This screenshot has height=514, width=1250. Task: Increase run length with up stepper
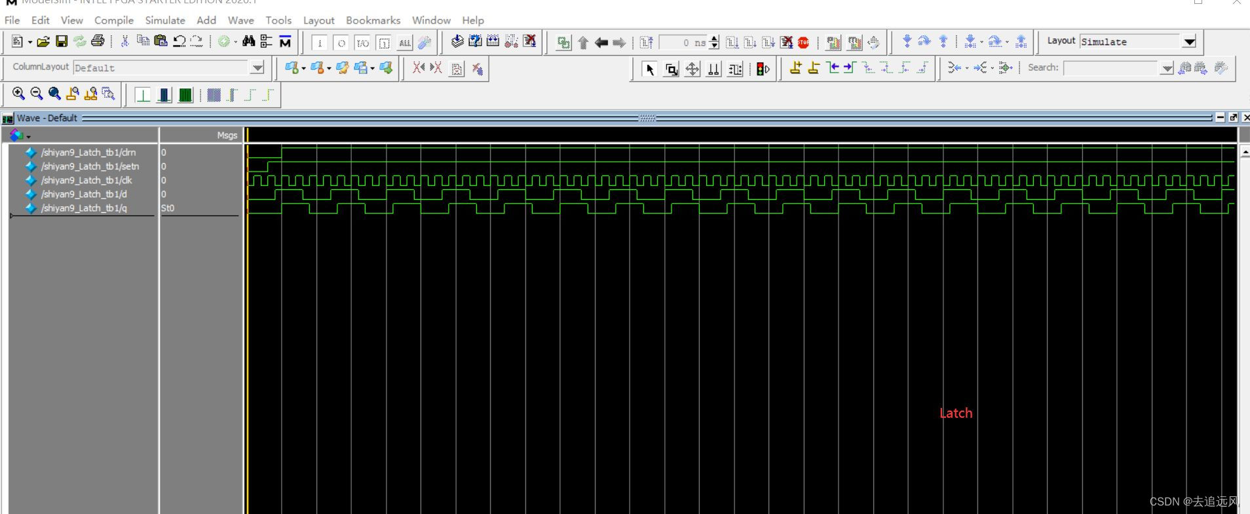tap(715, 39)
